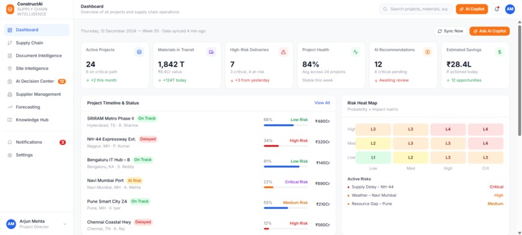Open the Bengaluru IT Hub – B project
Viewport: 522px width, 235px height.
click(209, 162)
